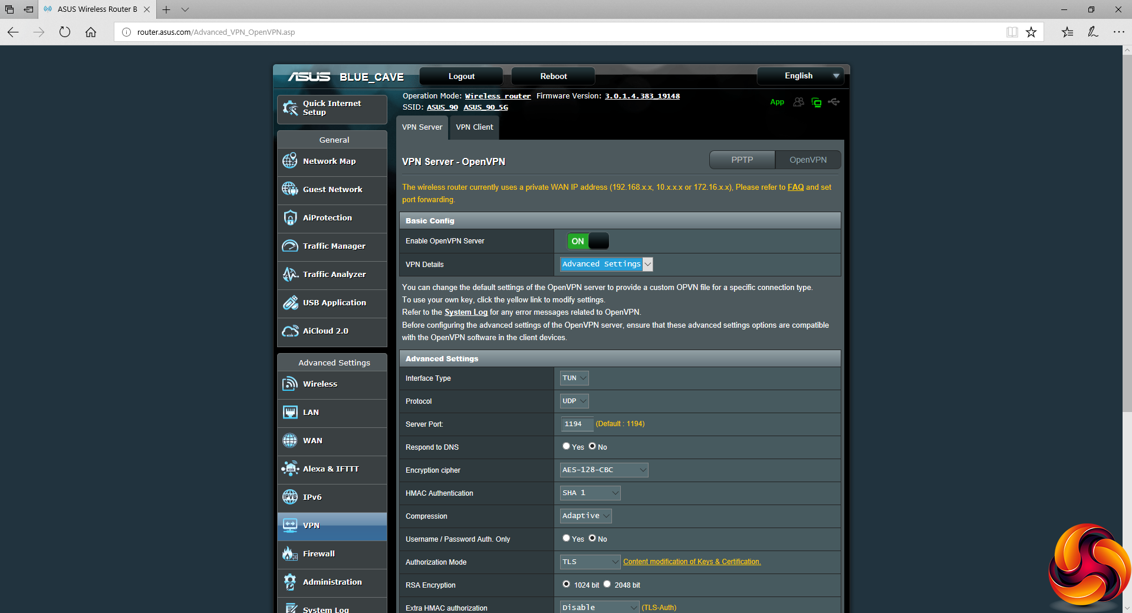The image size is (1132, 613).
Task: Select Yes for Username/Password Auth Only
Action: click(566, 538)
